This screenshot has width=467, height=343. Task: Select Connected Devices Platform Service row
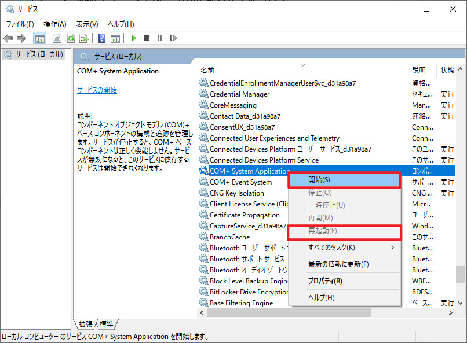click(327, 160)
